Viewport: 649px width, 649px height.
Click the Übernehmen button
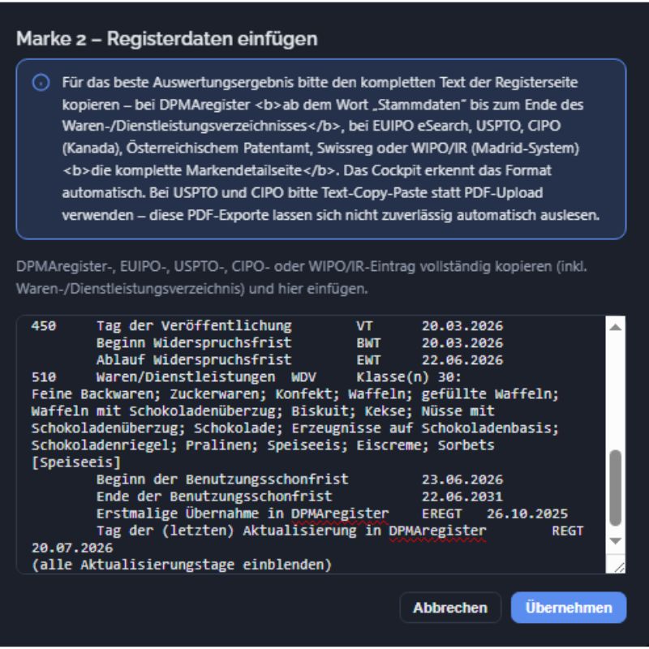pyautogui.click(x=569, y=607)
